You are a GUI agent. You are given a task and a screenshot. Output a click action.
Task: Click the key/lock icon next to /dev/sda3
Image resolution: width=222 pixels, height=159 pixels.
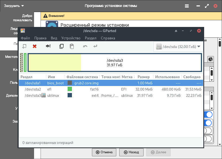[x=44, y=95]
